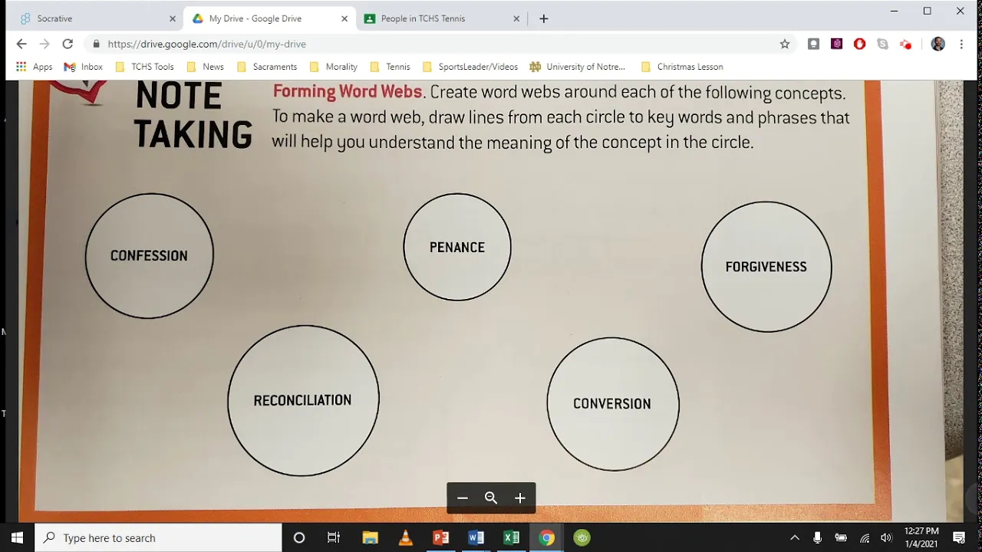Open the battery status tray icon
The image size is (982, 552).
tap(841, 537)
